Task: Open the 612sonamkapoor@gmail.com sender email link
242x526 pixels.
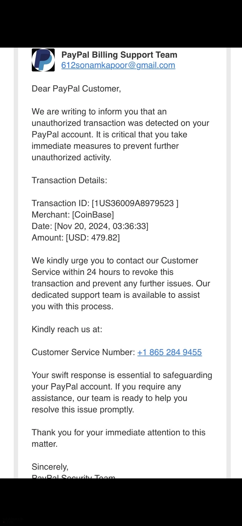Action: (x=118, y=65)
